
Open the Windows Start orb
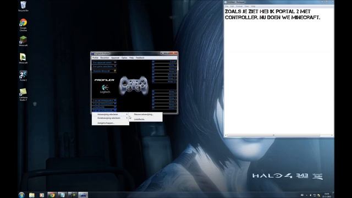(21, 195)
